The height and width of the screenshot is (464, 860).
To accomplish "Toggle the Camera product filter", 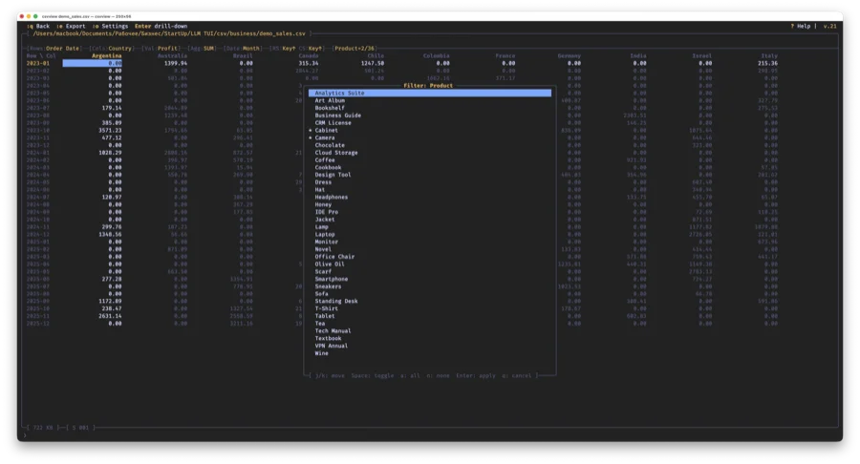I will pyautogui.click(x=325, y=137).
